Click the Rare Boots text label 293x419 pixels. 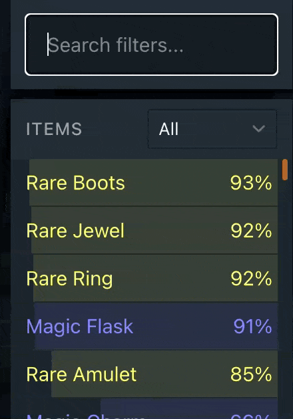[75, 183]
